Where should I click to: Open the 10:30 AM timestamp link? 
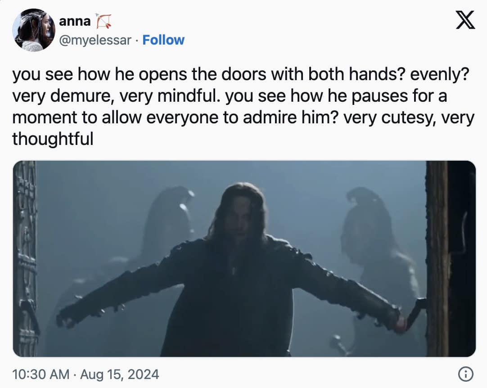41,374
